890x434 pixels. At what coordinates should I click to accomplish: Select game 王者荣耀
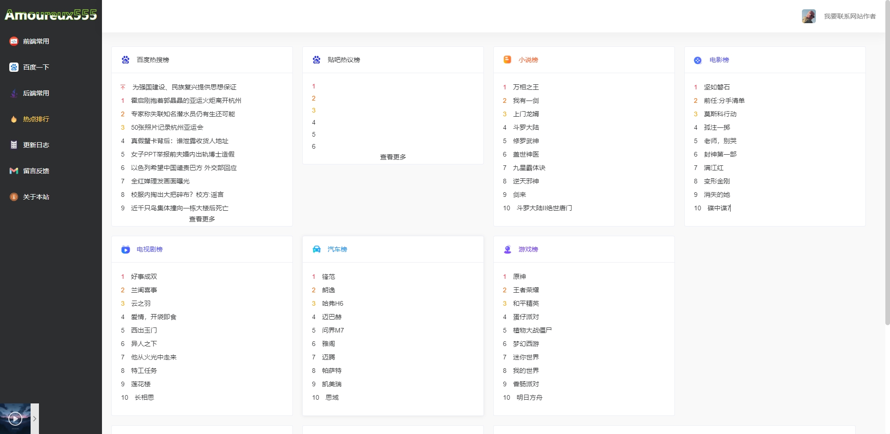(526, 290)
